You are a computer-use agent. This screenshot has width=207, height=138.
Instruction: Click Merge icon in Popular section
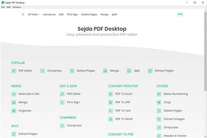point(105,71)
